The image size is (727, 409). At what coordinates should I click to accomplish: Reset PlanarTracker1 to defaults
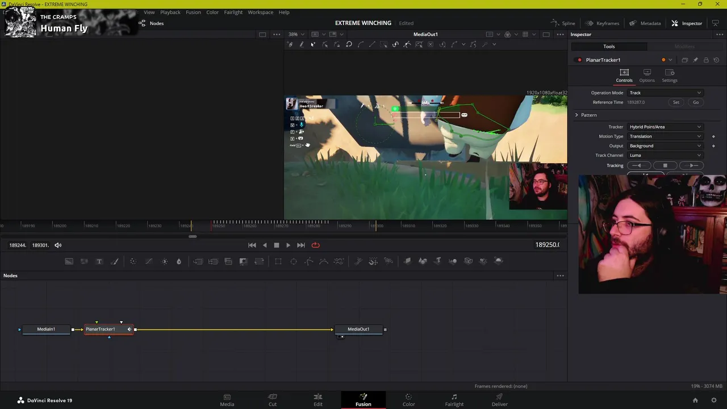[x=716, y=60]
